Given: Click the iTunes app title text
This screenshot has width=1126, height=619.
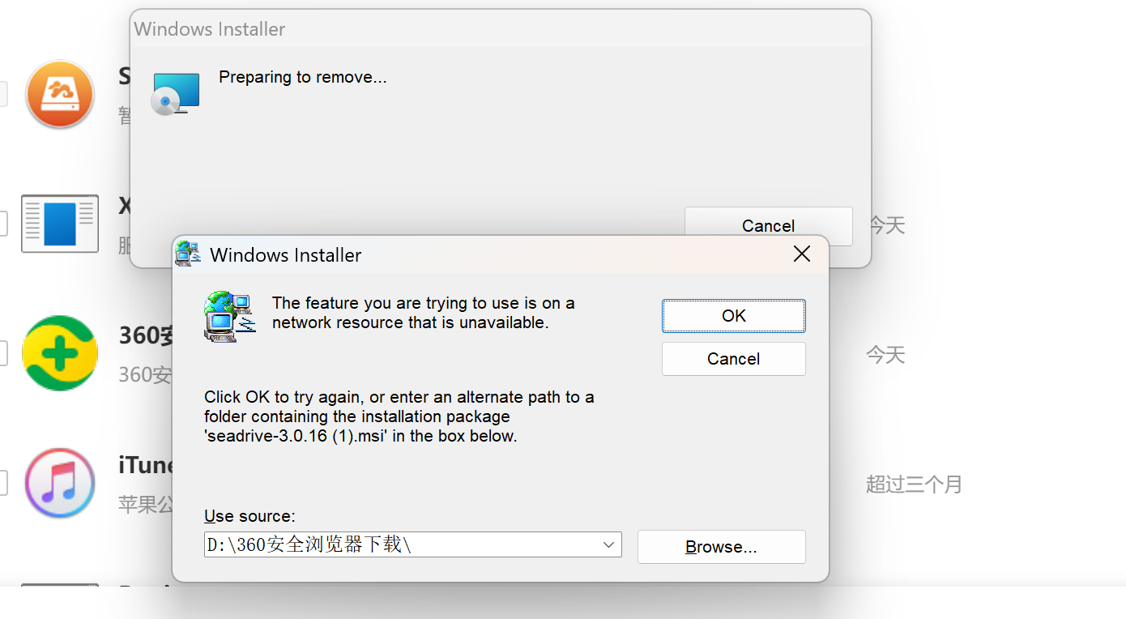Looking at the screenshot, I should tap(146, 465).
